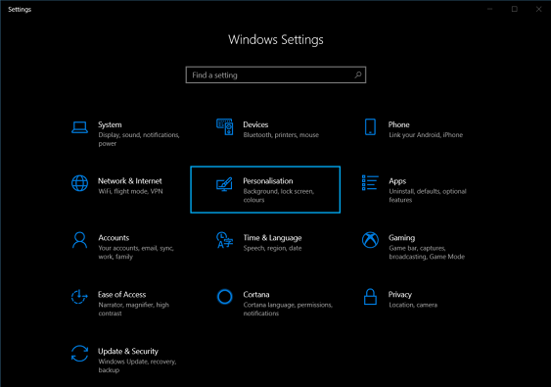Image resolution: width=551 pixels, height=387 pixels.
Task: Click the search magnifier icon
Action: point(358,74)
